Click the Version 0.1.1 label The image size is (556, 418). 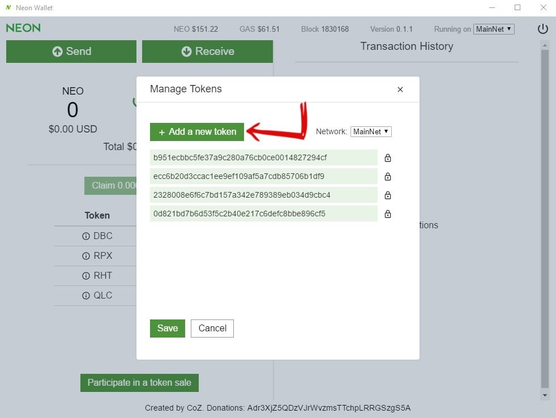391,29
